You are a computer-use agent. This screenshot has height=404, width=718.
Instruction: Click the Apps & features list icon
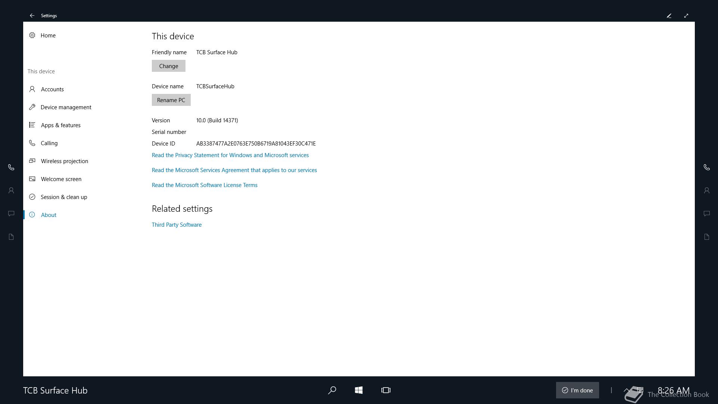coord(32,125)
